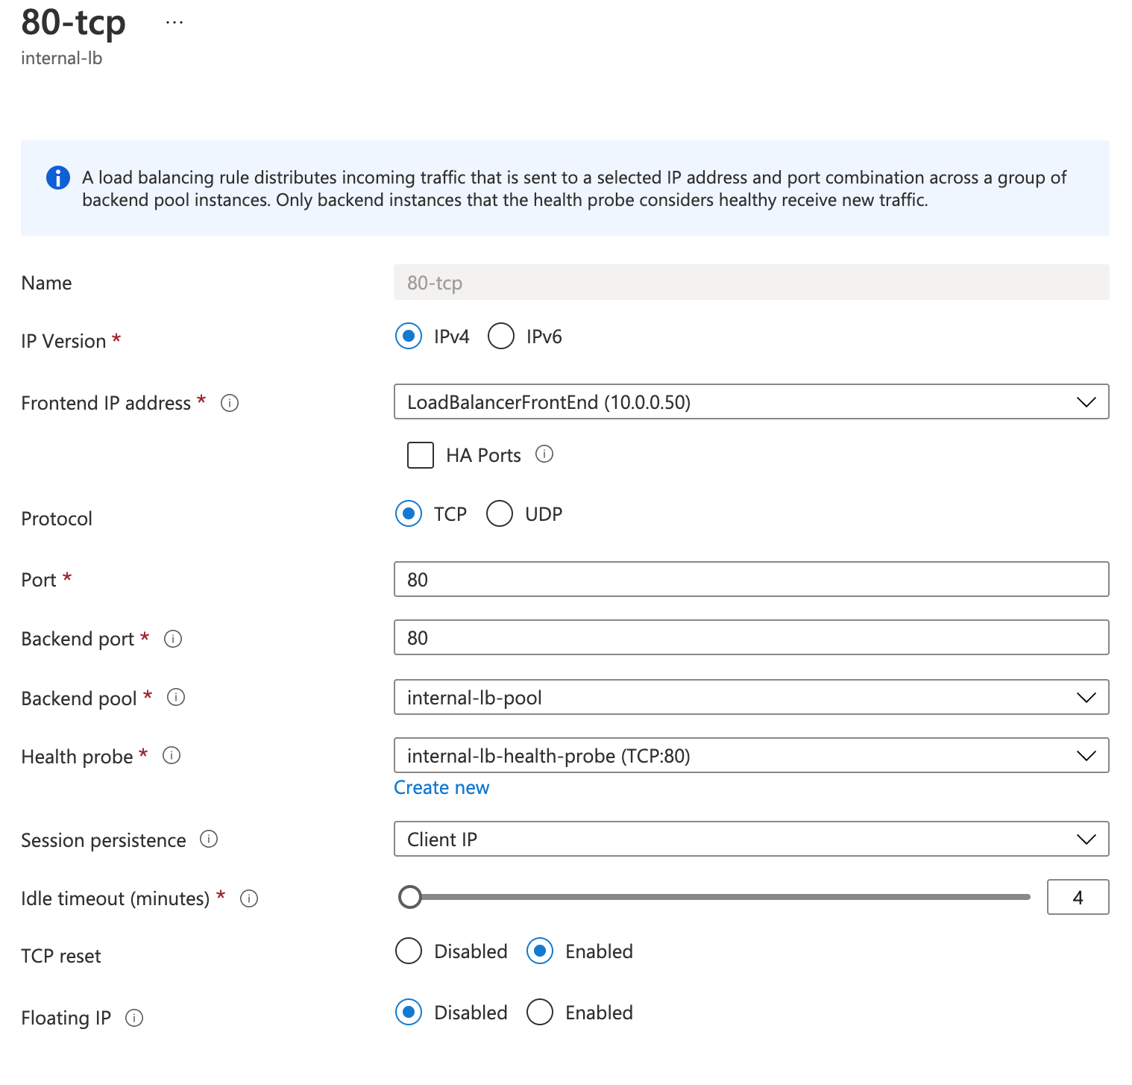Click the Idle timeout minutes value box
The image size is (1132, 1085).
coord(1078,897)
